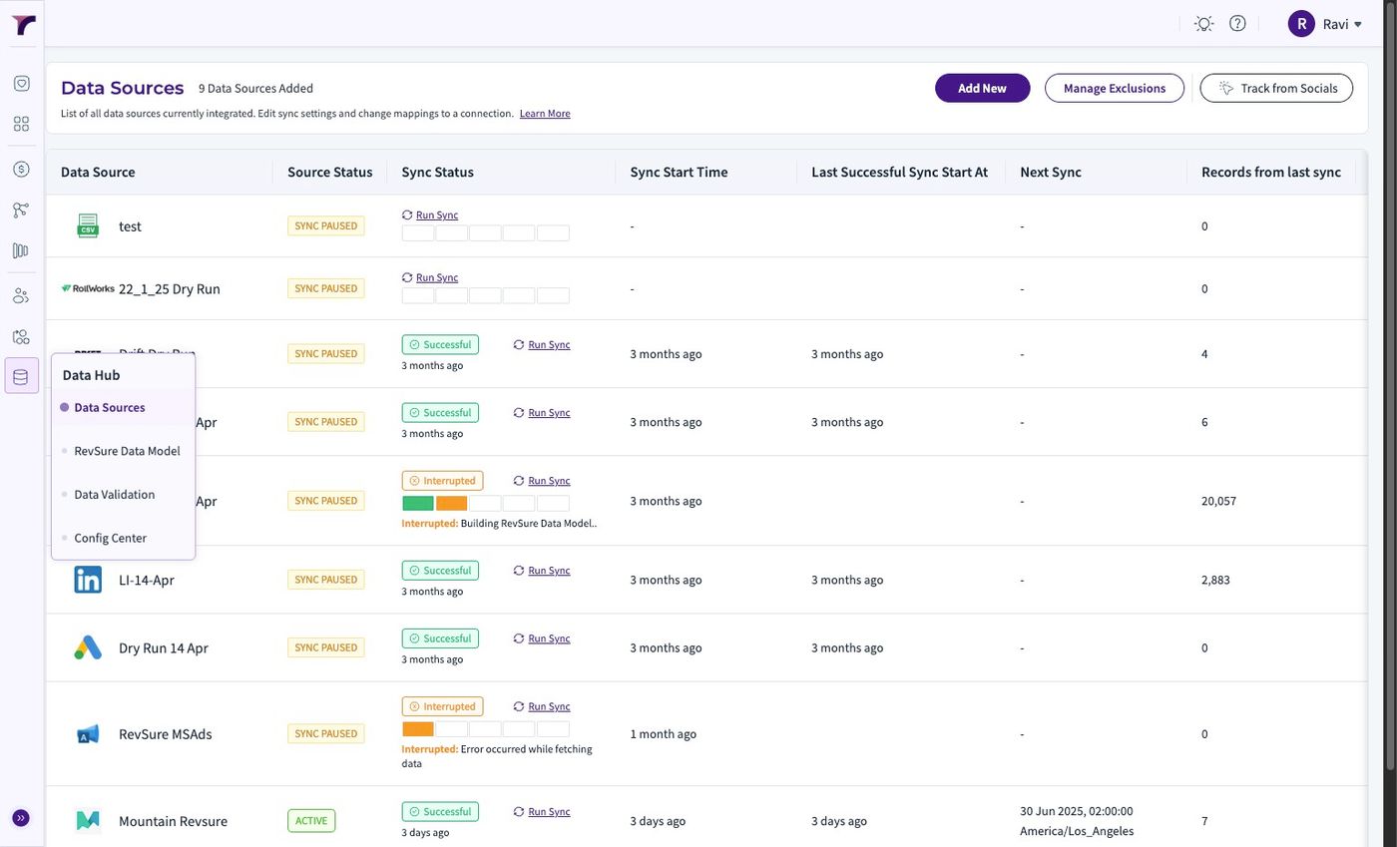Click SYNC PAUSED badge for test
Screen dimensions: 1397x847
click(x=325, y=225)
